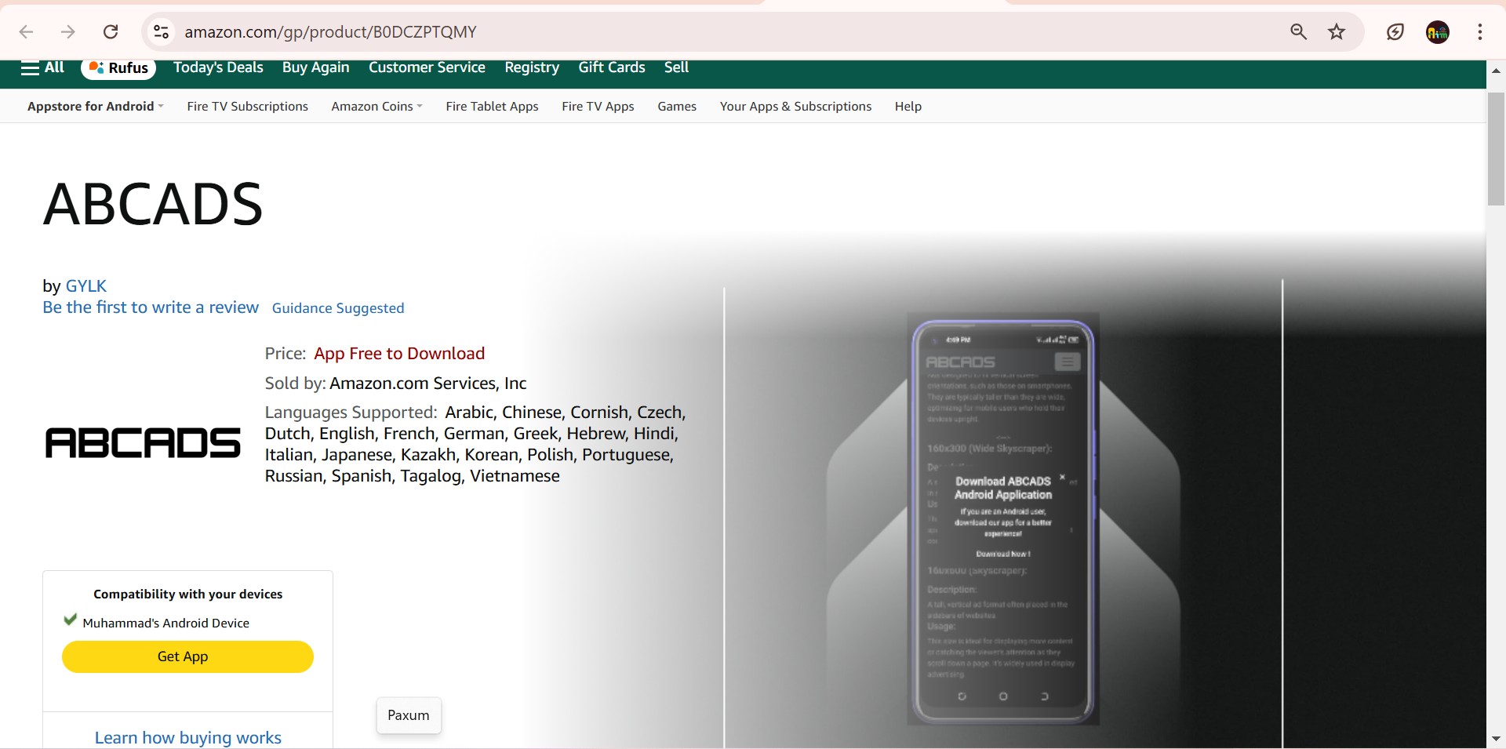Screen dimensions: 1506x749
Task: Click the scrollbar up arrow
Action: click(1496, 71)
